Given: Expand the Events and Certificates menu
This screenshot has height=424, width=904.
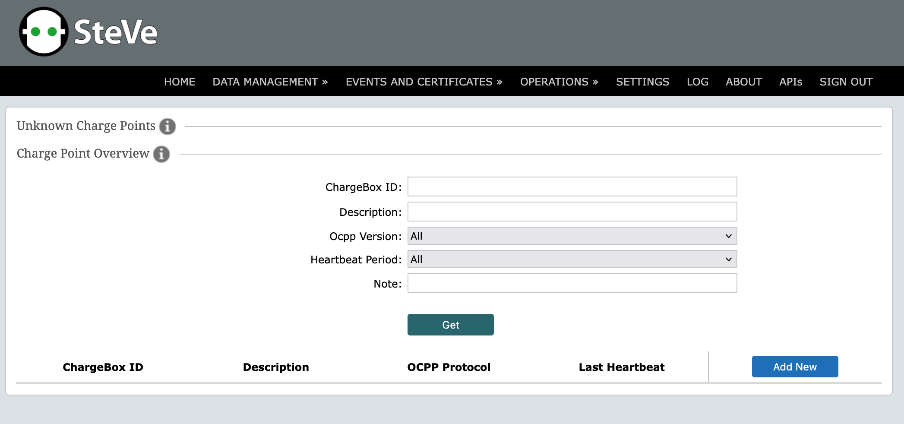Looking at the screenshot, I should (x=424, y=82).
